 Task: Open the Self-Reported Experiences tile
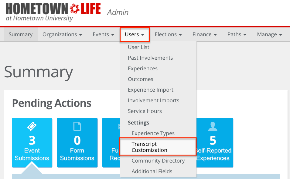point(215,142)
